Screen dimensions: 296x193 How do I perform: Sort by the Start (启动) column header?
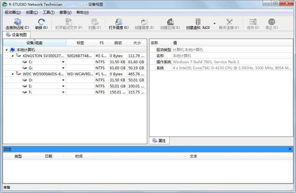coord(118,43)
